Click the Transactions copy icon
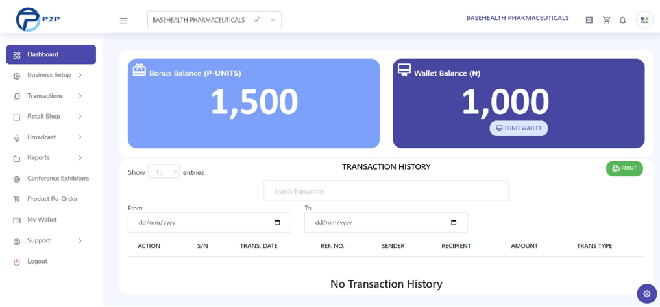The height and width of the screenshot is (307, 660). coord(17,97)
